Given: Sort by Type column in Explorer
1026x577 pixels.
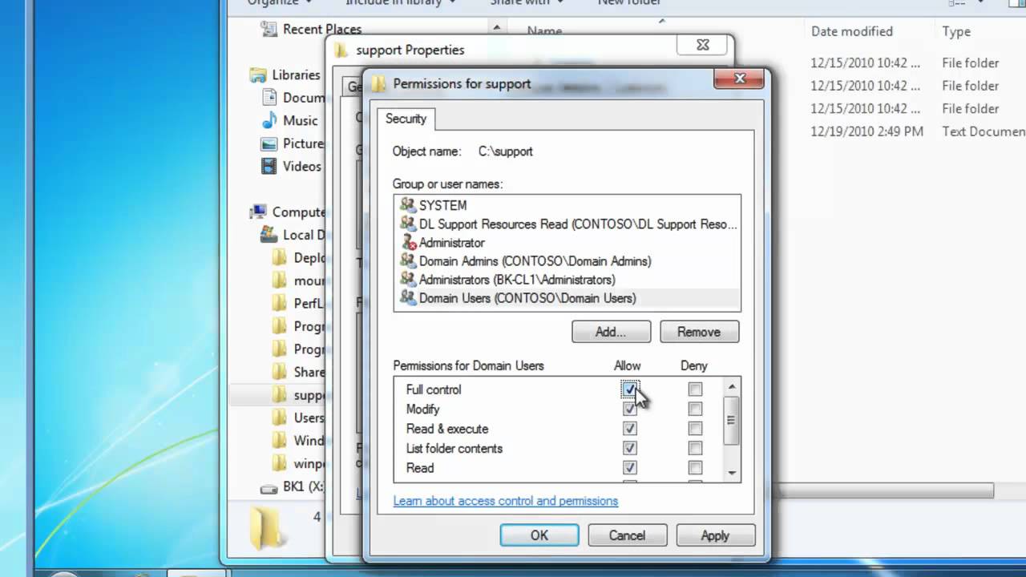Looking at the screenshot, I should 956,31.
